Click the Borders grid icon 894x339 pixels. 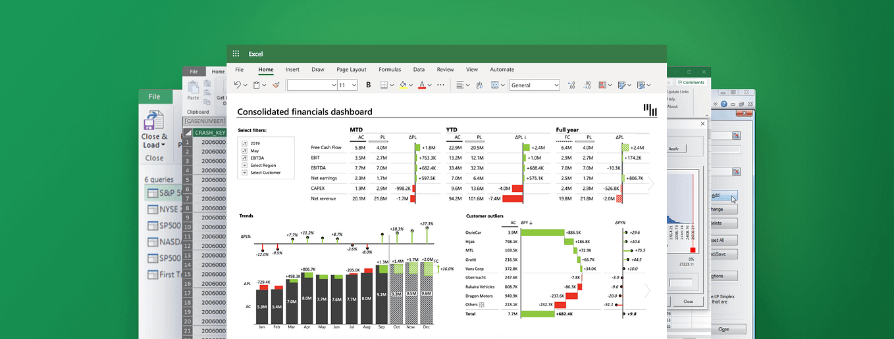tap(385, 85)
